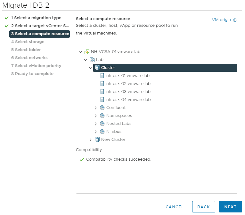Click the Lab datacenter icon

(92, 60)
